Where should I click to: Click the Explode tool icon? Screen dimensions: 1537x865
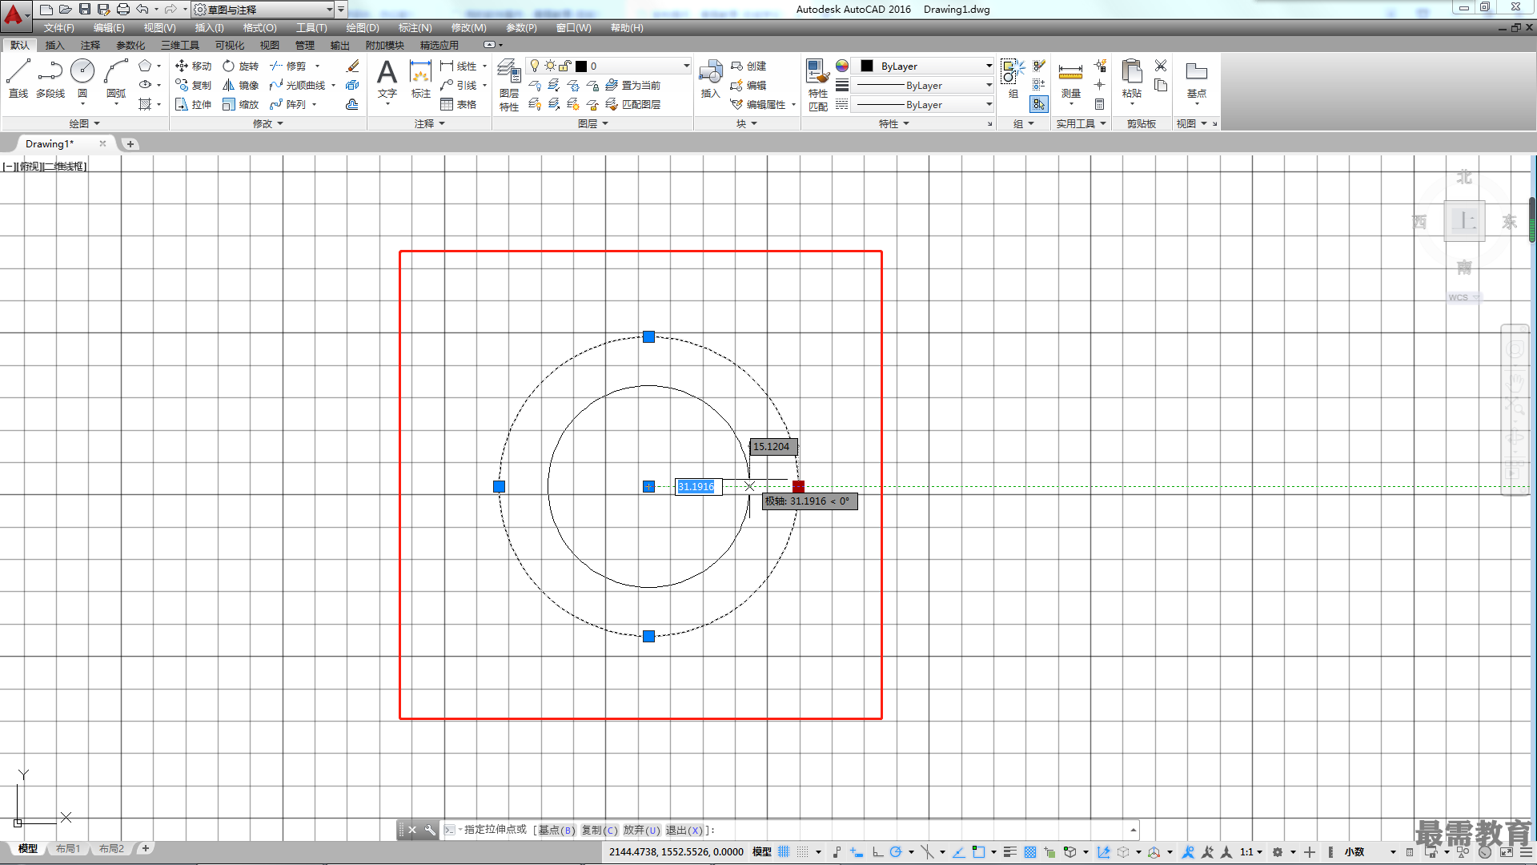pos(352,85)
